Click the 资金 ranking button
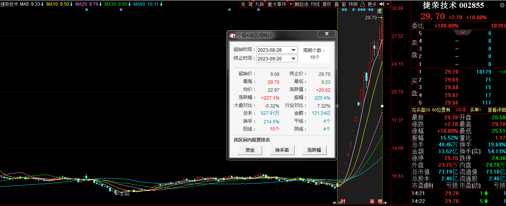The width and height of the screenshot is (506, 206). [250, 150]
